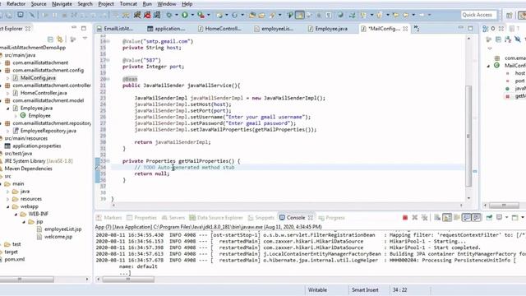
Task: Click the relaunch icon with blue arrows
Action: pos(157,15)
